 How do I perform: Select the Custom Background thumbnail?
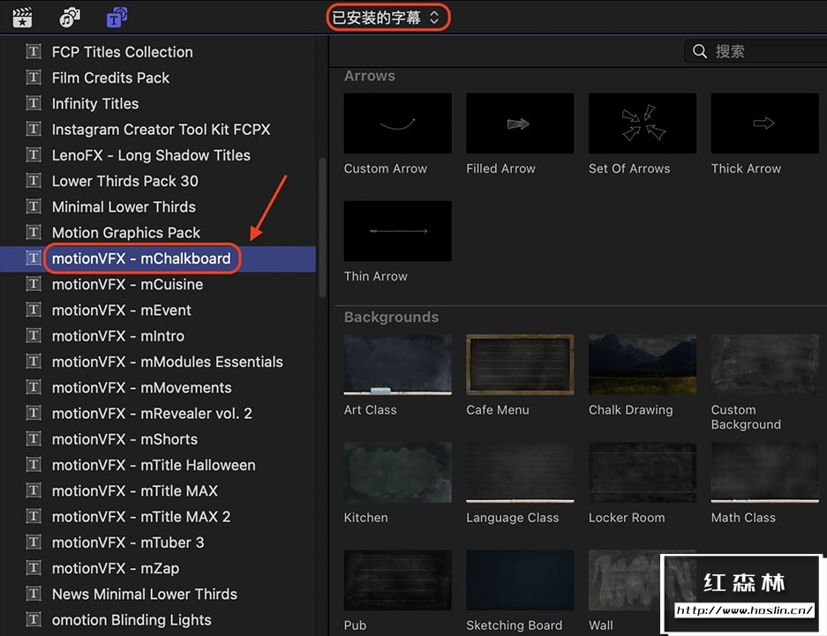[764, 364]
